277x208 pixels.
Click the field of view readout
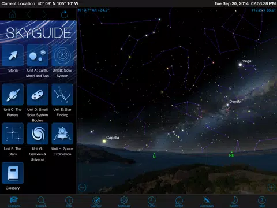point(263,10)
